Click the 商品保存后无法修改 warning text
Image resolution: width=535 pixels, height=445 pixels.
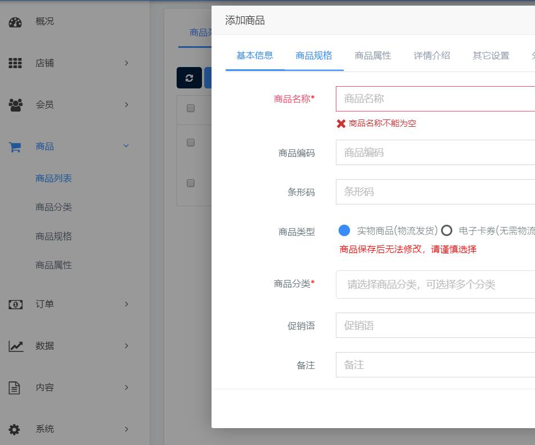[408, 250]
